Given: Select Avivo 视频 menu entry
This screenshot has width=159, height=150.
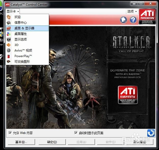Looking at the screenshot, I should (x=27, y=51).
